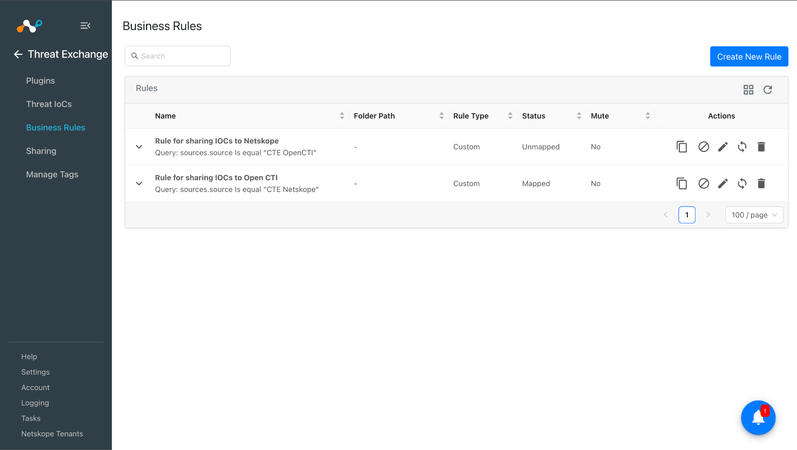Edit the Open CTI sharing rule
This screenshot has width=797, height=450.
tap(723, 183)
